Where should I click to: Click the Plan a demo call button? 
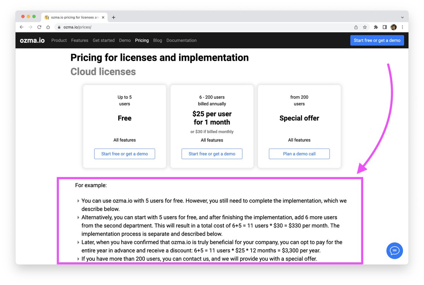[299, 154]
